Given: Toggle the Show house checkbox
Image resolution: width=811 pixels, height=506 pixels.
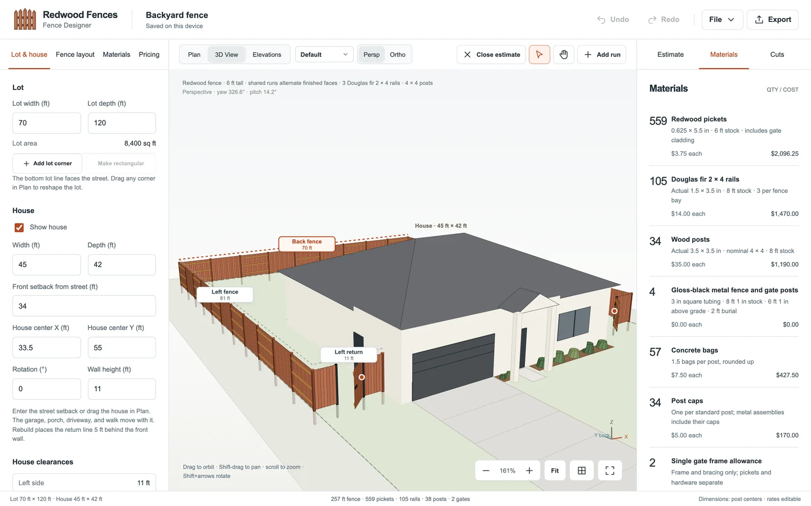Looking at the screenshot, I should 19,227.
